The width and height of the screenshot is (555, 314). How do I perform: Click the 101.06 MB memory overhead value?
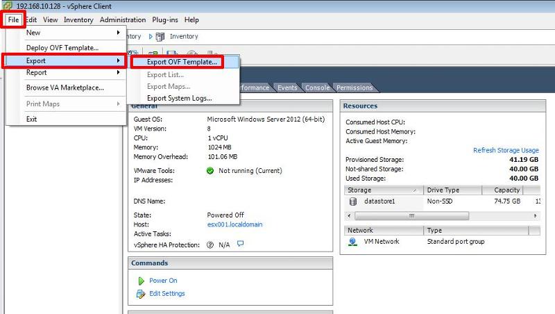point(223,156)
